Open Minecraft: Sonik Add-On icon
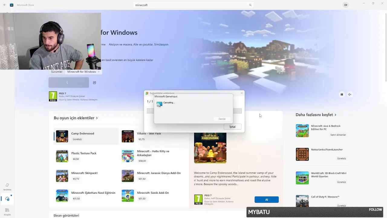The width and height of the screenshot is (387, 218). click(x=128, y=196)
